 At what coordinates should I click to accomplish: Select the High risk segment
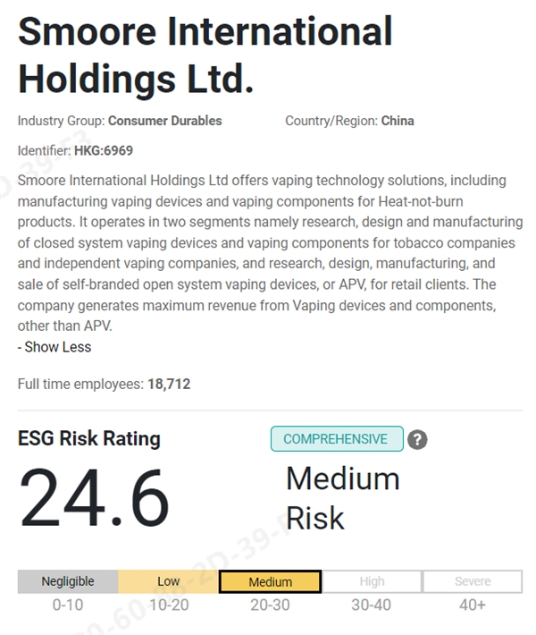372,581
